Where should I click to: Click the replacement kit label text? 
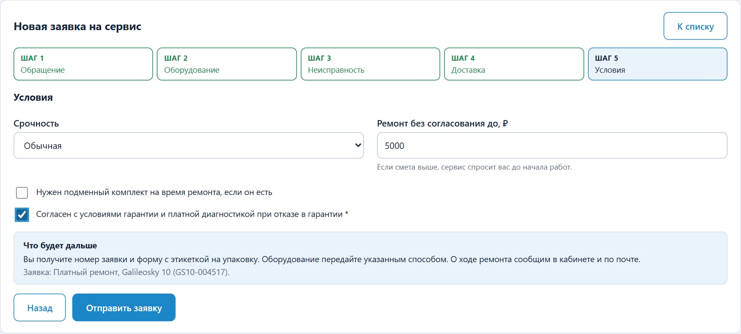[x=154, y=192]
